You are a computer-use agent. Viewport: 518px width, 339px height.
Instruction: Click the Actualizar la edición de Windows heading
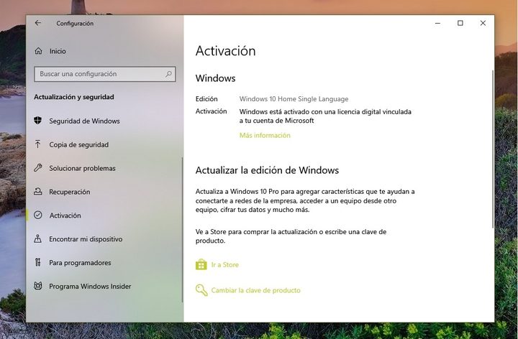click(267, 170)
